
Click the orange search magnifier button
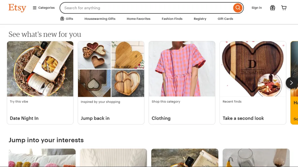pos(237,8)
